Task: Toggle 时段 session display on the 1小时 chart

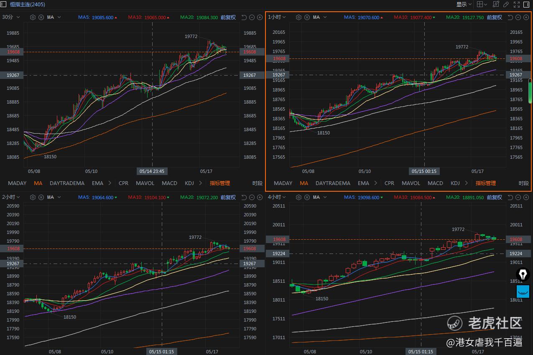Action: pyautogui.click(x=523, y=183)
